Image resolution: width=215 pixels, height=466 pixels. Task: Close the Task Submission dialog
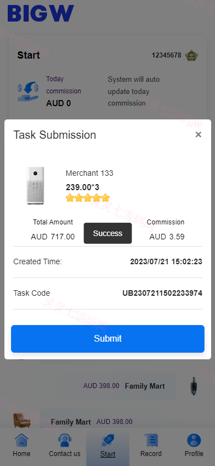click(198, 135)
